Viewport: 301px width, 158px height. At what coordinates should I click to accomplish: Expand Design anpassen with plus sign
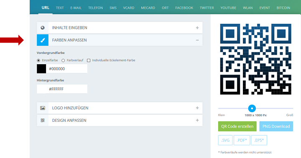197,120
